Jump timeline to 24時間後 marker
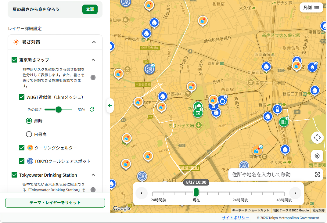 click(x=240, y=200)
